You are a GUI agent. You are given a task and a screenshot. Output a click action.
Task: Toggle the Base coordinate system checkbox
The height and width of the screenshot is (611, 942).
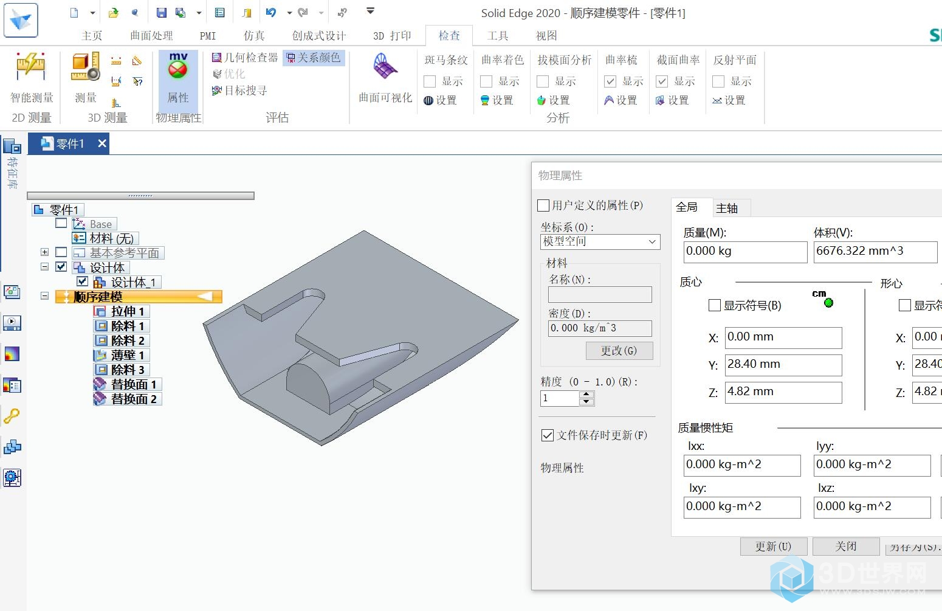tap(61, 223)
